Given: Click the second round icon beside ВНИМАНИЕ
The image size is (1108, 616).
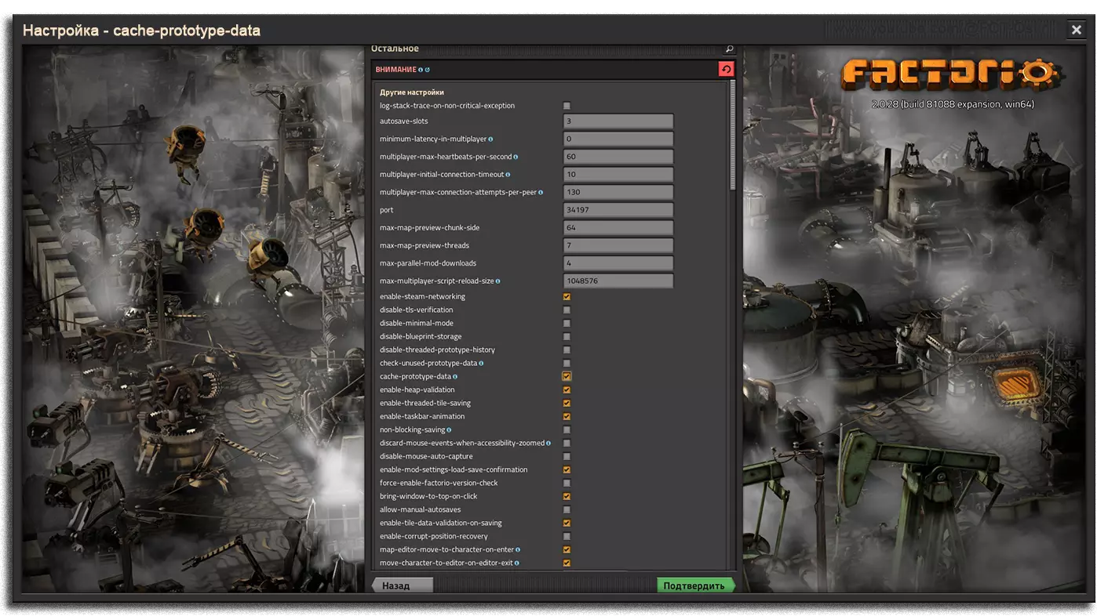Looking at the screenshot, I should [x=428, y=70].
